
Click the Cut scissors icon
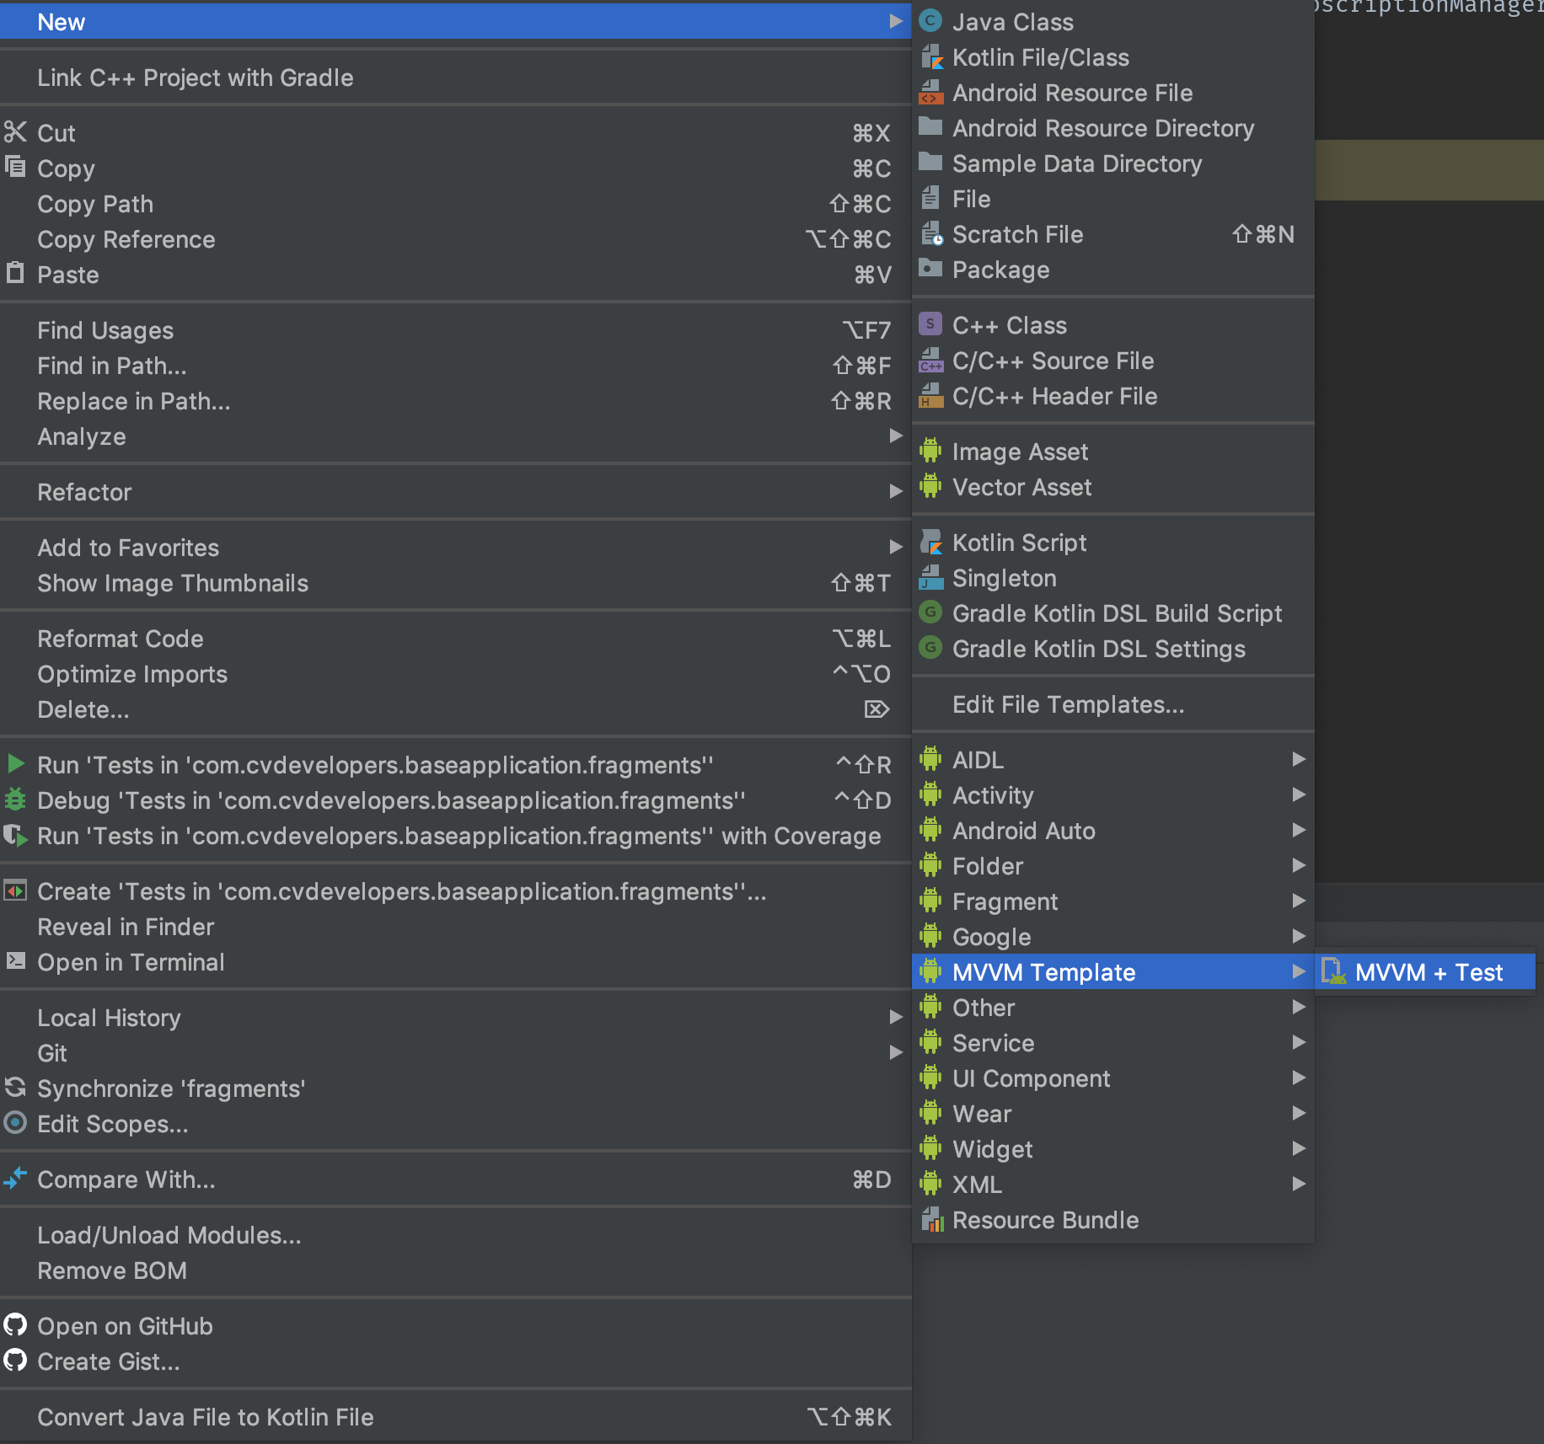click(x=15, y=131)
